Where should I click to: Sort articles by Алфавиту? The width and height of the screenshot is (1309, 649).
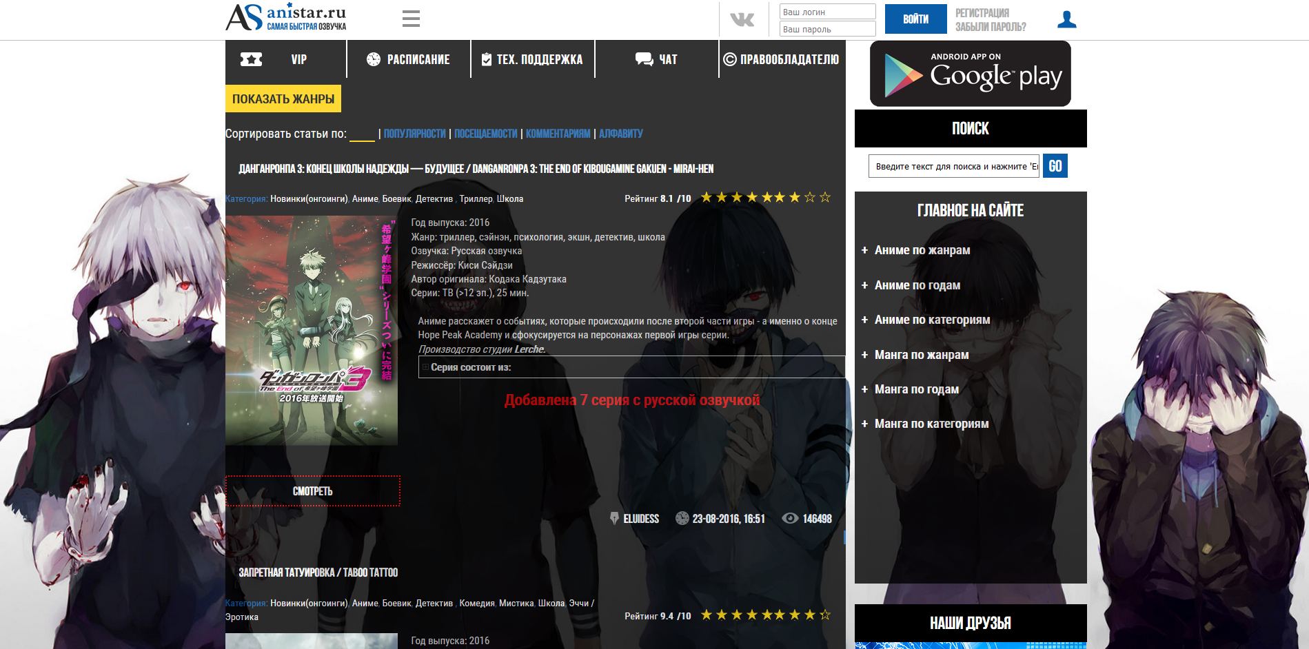[620, 134]
